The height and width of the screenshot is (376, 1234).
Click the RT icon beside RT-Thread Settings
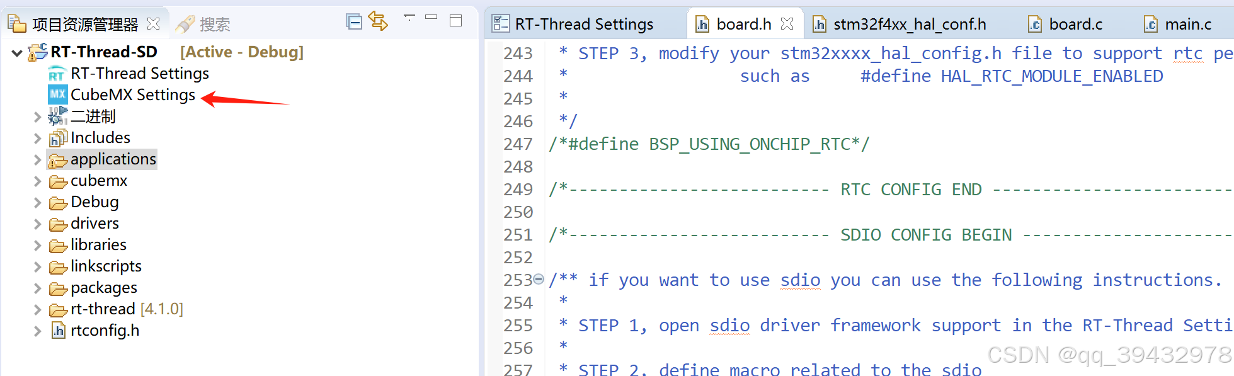[x=57, y=74]
